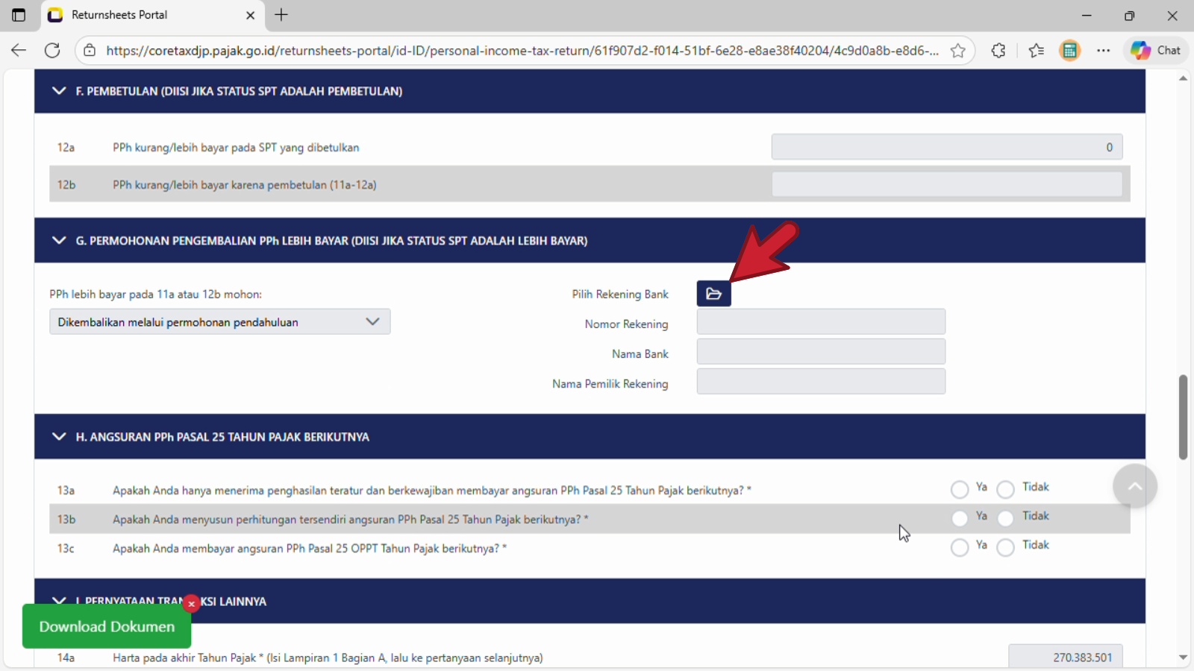Image resolution: width=1194 pixels, height=671 pixels.
Task: Open the favorites list icon
Action: 1036,51
